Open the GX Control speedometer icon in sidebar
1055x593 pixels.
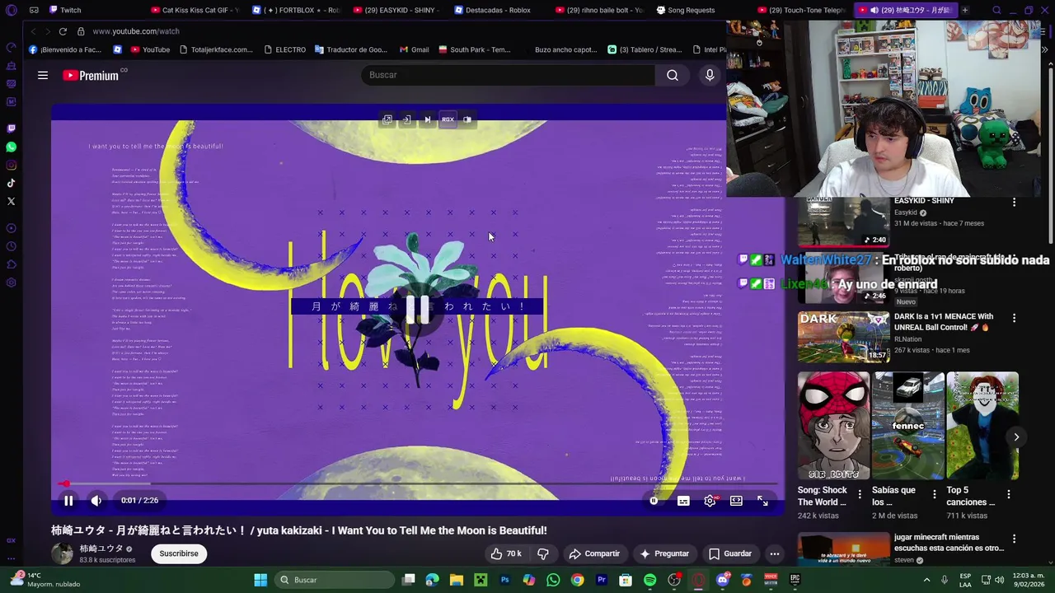11,48
